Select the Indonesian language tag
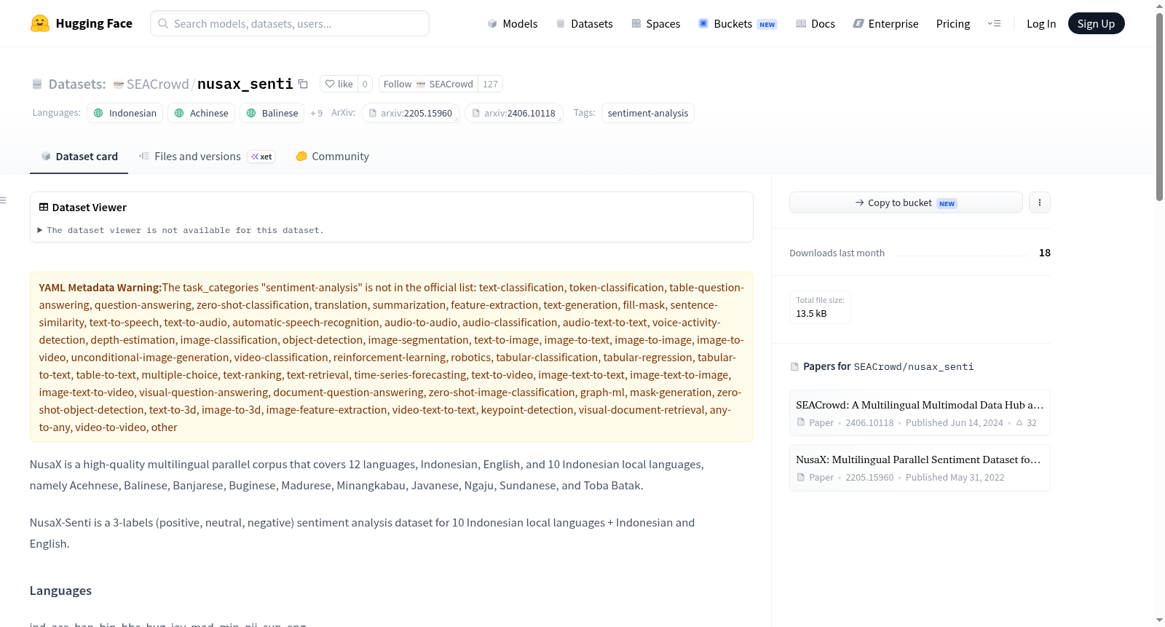1165x627 pixels. (x=125, y=113)
